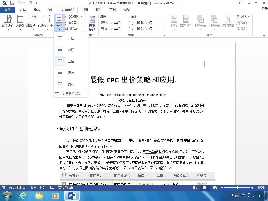Choose Right-biased (偏右) column layout
268x201 pixels.
[x=71, y=84]
